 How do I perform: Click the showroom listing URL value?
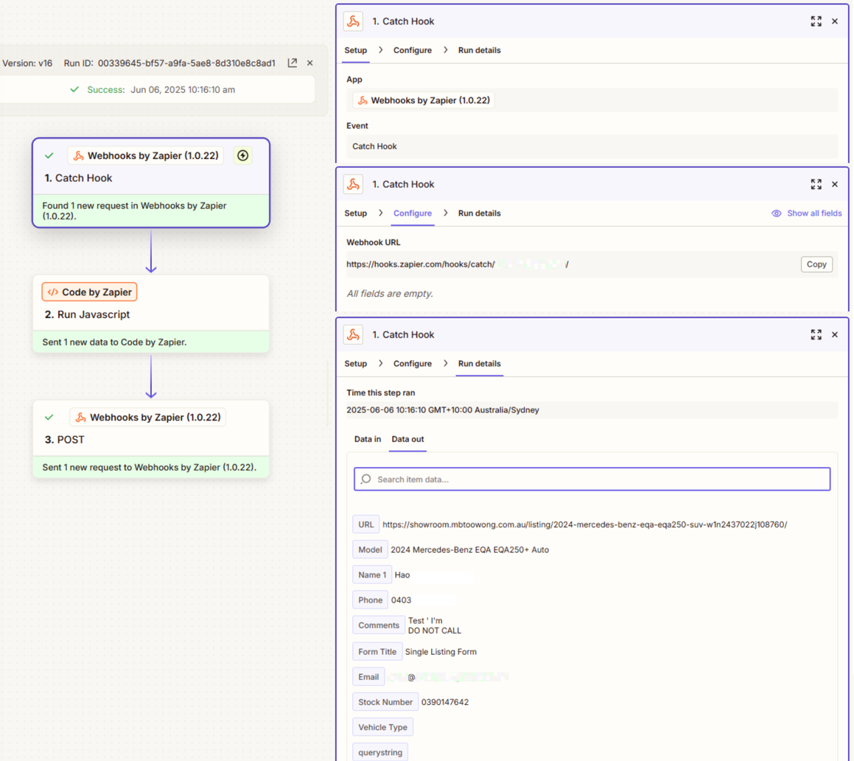584,525
